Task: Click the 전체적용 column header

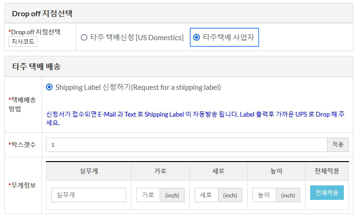Action: click(x=327, y=171)
